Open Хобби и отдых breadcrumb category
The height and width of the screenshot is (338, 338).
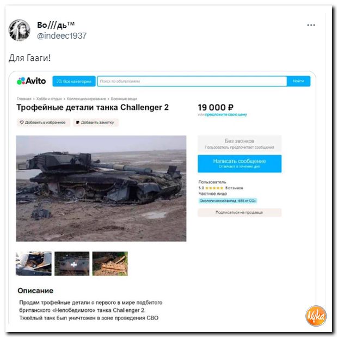coord(49,99)
